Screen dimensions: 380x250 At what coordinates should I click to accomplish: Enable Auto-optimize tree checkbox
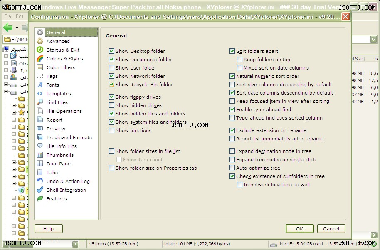pyautogui.click(x=232, y=167)
